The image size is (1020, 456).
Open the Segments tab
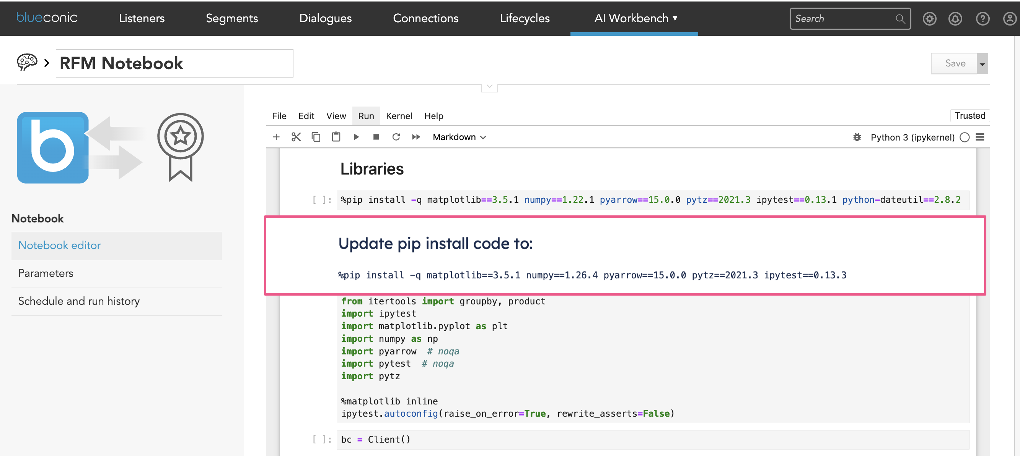(x=231, y=18)
